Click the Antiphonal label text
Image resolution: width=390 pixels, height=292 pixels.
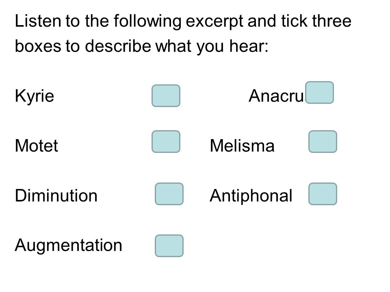point(251,196)
